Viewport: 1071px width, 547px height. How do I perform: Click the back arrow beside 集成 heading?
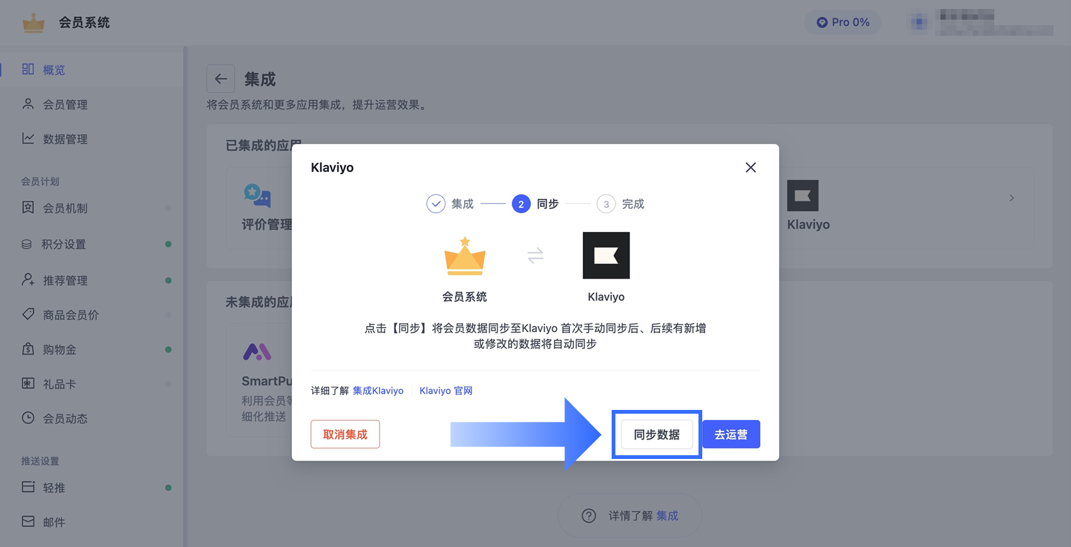point(221,79)
